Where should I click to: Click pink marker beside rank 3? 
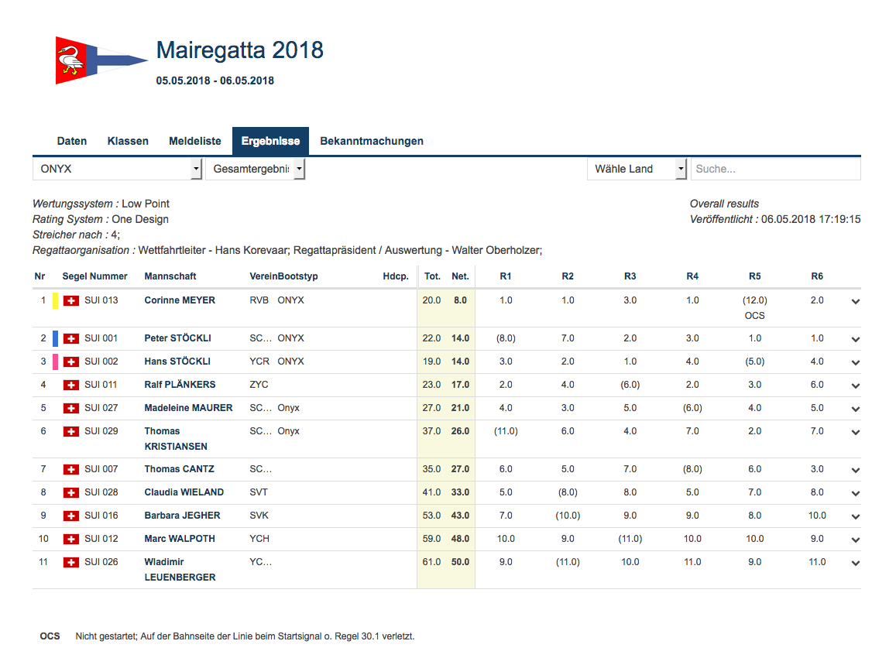56,362
